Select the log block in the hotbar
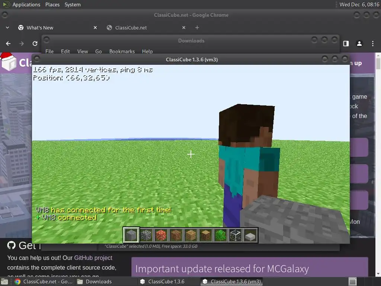 (206, 235)
